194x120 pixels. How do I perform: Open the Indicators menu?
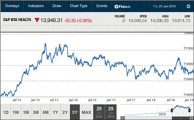[x=36, y=6]
